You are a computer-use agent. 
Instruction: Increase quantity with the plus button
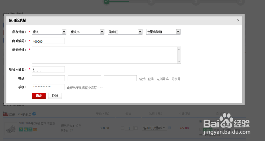136,128
